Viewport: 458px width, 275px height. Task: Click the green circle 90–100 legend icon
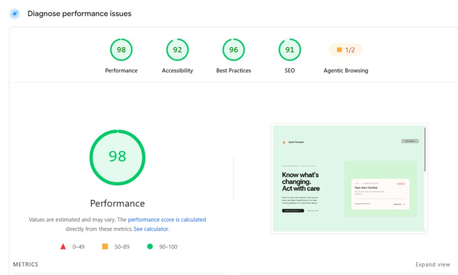point(150,247)
